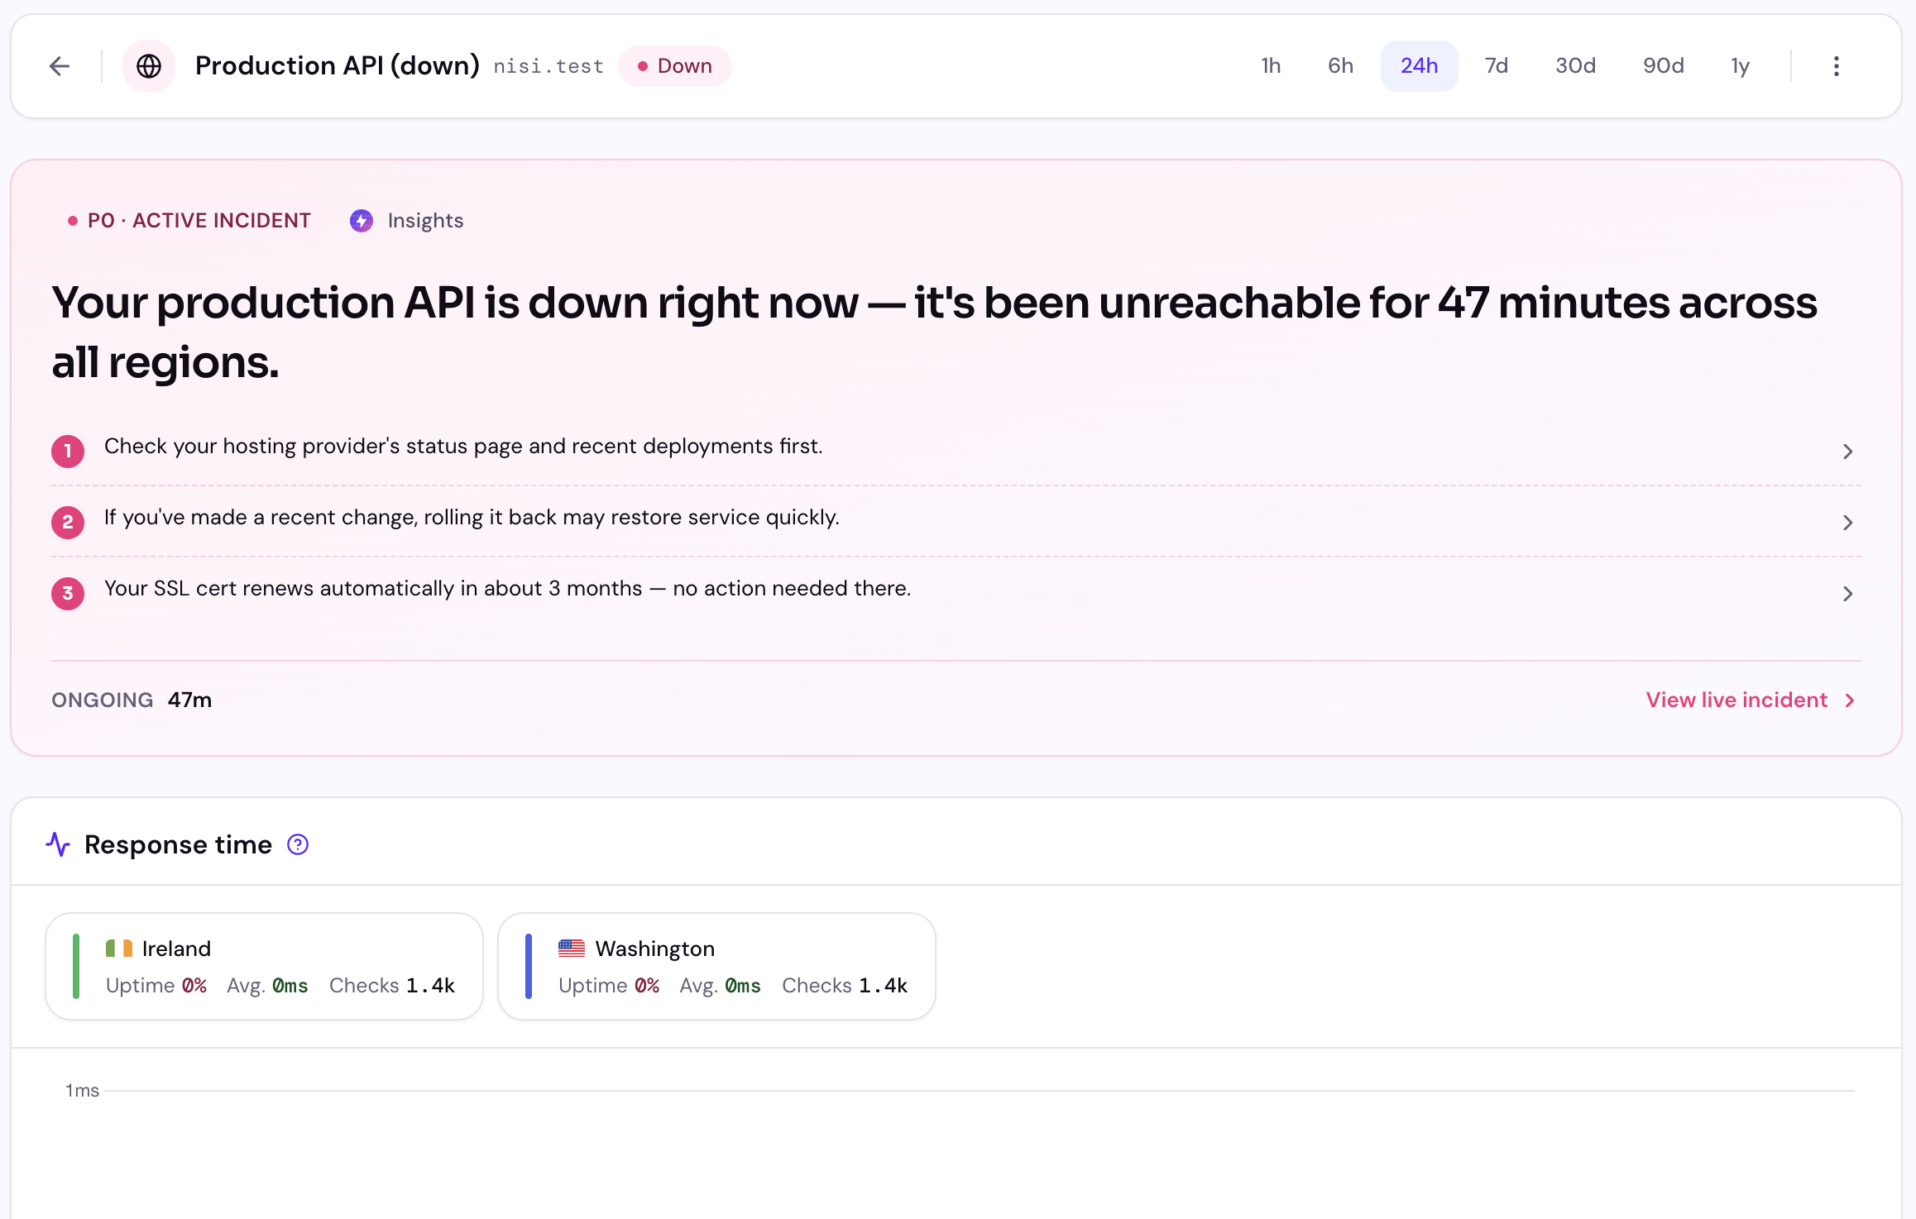Expand the hosting provider status suggestion

(956, 451)
